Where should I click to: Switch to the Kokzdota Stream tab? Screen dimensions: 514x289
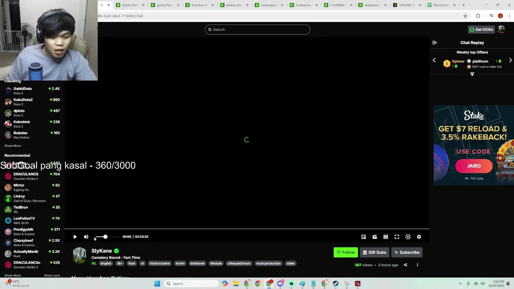pyautogui.click(x=200, y=5)
